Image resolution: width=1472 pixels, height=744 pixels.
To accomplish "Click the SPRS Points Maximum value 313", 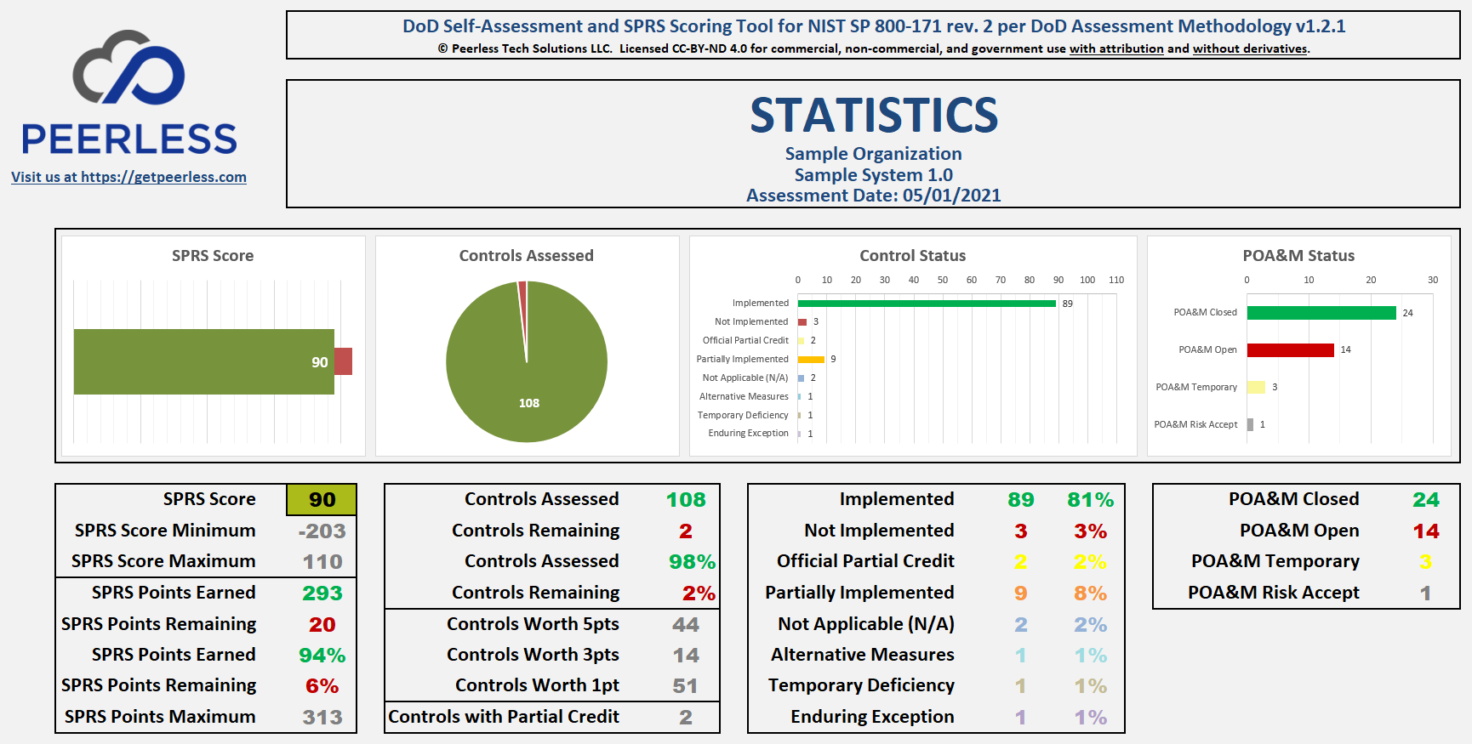I will point(322,718).
